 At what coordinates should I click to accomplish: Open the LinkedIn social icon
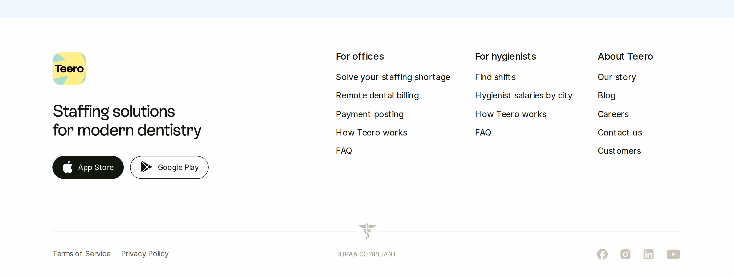click(x=648, y=254)
